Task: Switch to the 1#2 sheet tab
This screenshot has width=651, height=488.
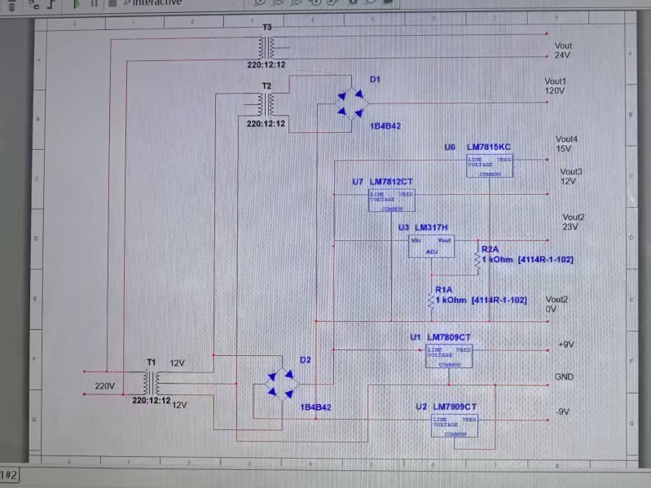Action: 10,475
